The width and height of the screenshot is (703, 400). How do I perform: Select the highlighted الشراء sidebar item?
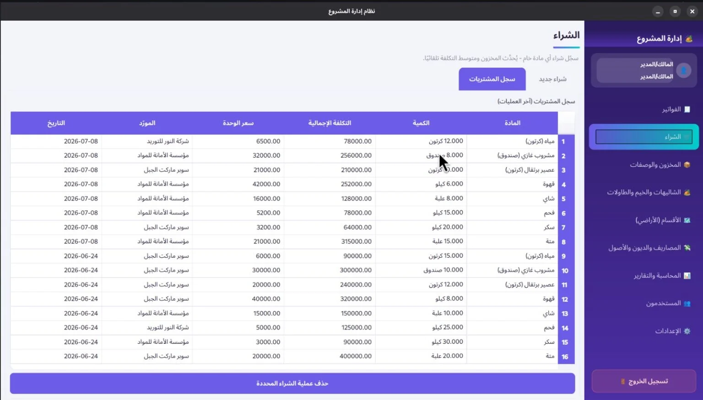(644, 137)
